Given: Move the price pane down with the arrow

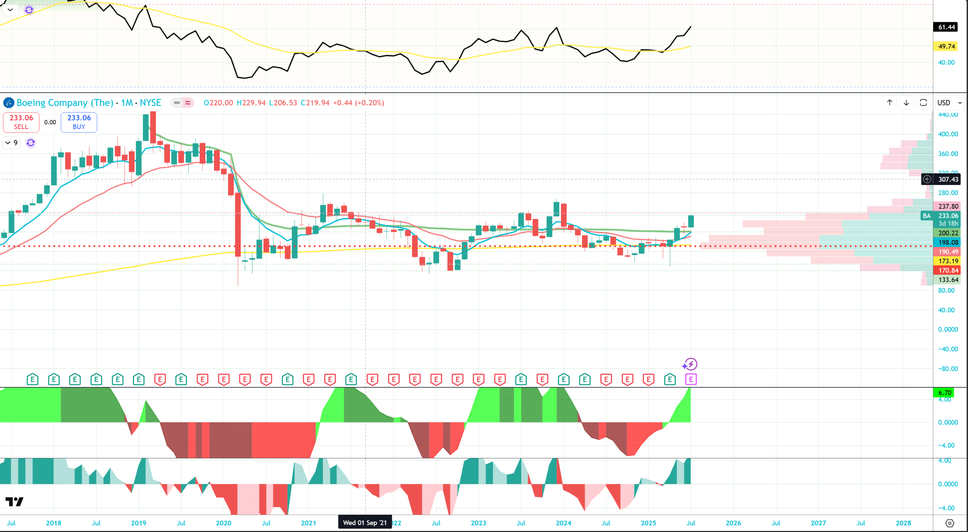Looking at the screenshot, I should [906, 103].
